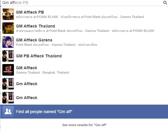Open See more results for "Gm aff"

point(84,125)
